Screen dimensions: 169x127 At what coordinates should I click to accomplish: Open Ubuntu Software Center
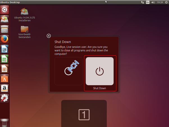tap(4, 78)
